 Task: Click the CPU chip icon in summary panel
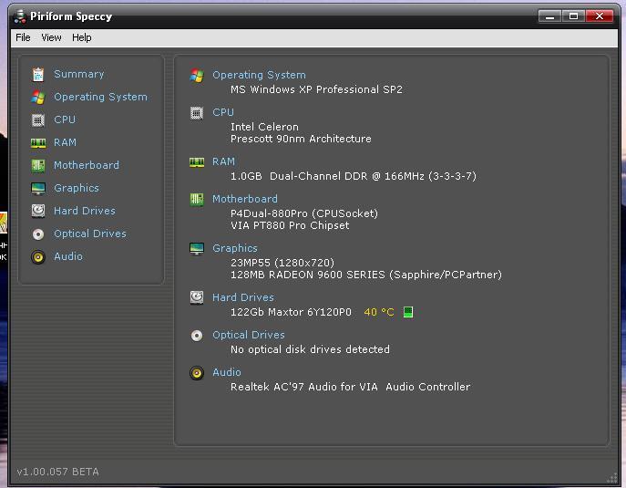click(197, 113)
